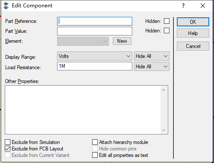214x163 pixels.
Task: Open Hide All dropdown beside Load Resistance
Action: coord(152,67)
